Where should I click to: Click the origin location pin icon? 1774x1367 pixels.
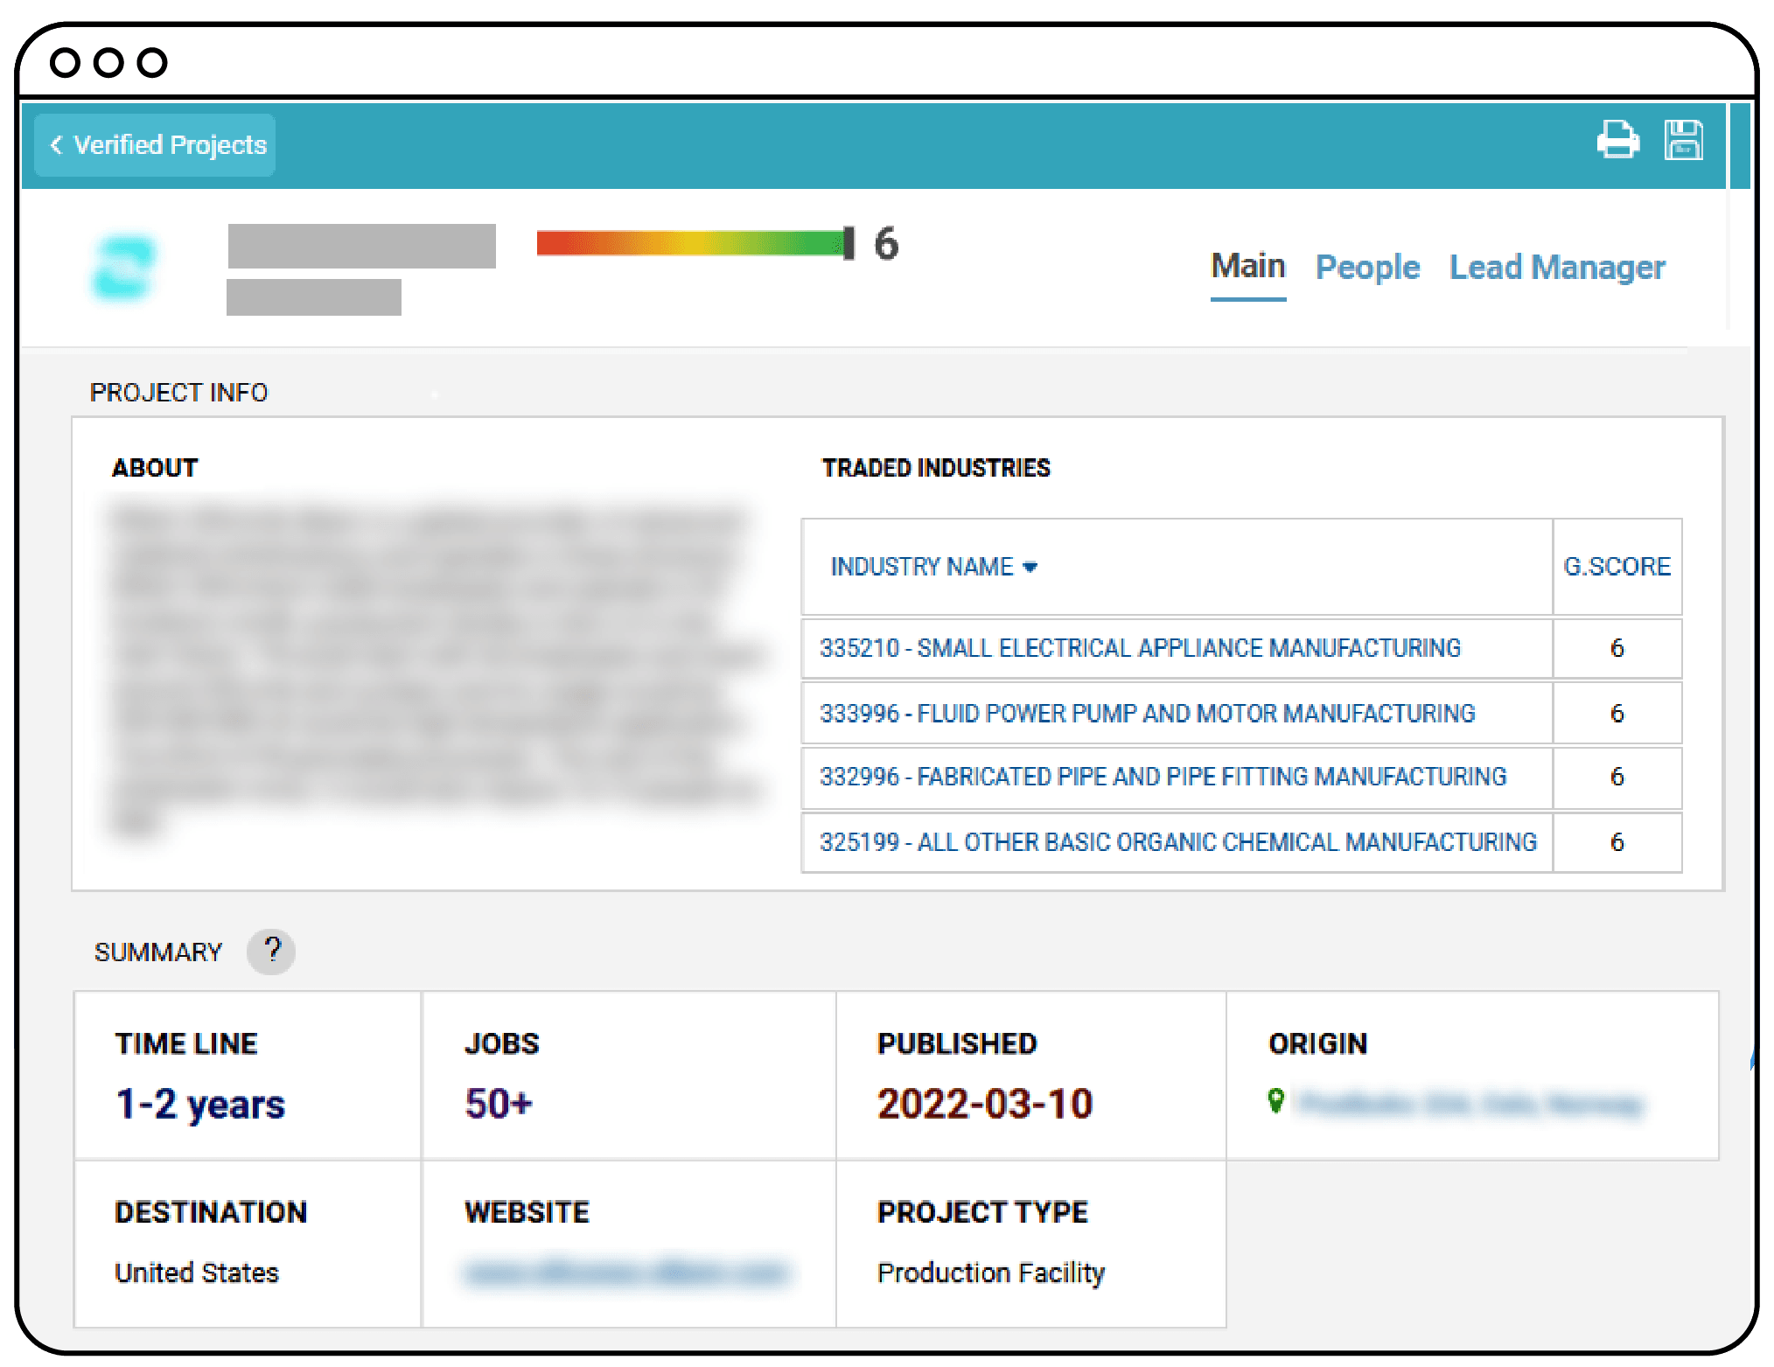point(1276,1101)
